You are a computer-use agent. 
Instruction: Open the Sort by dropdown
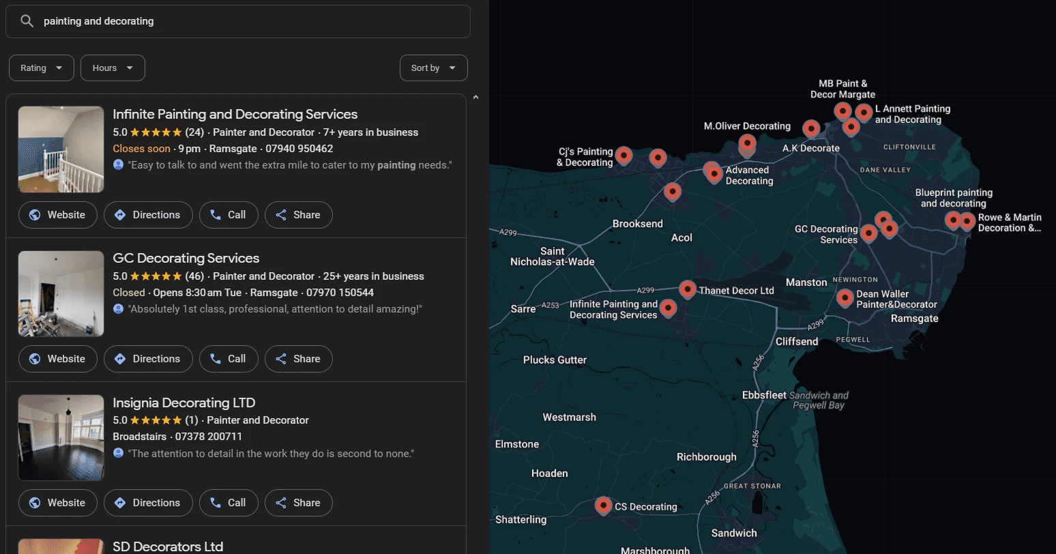click(434, 68)
